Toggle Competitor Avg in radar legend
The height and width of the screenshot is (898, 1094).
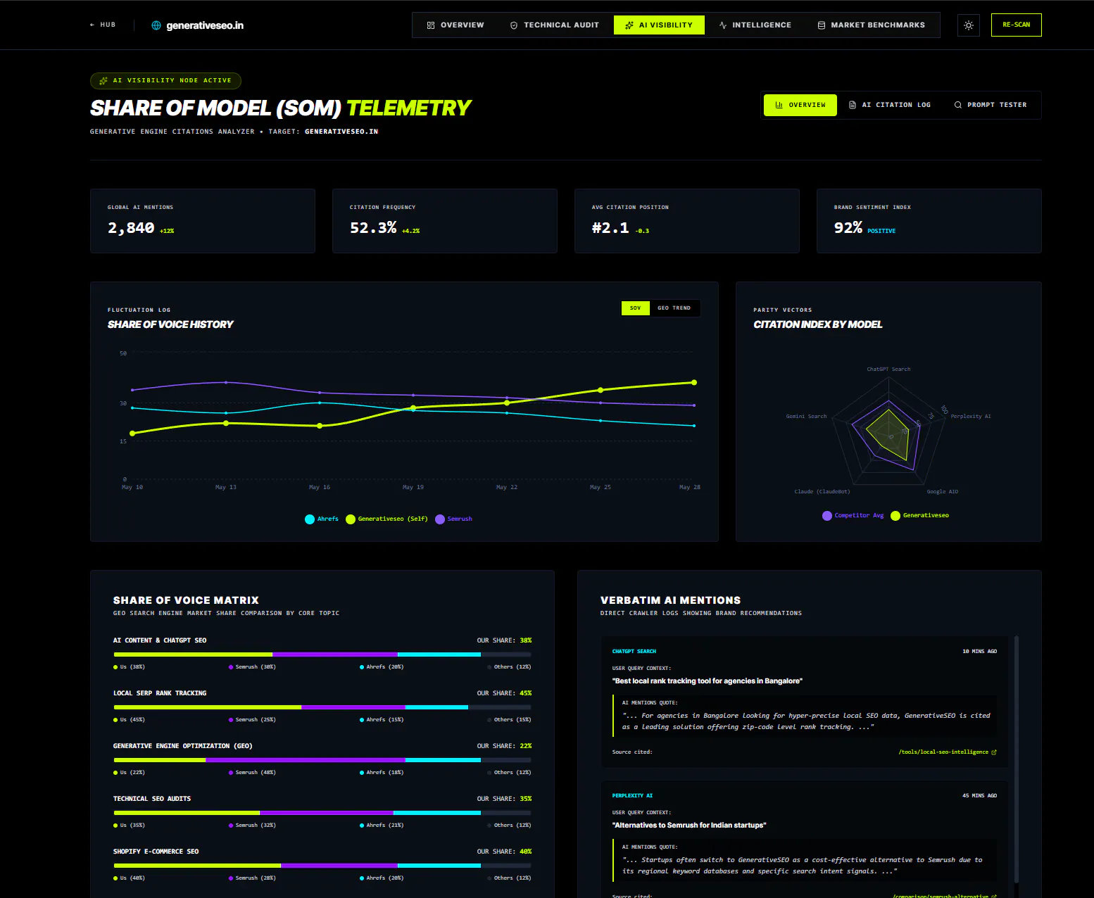tap(853, 516)
